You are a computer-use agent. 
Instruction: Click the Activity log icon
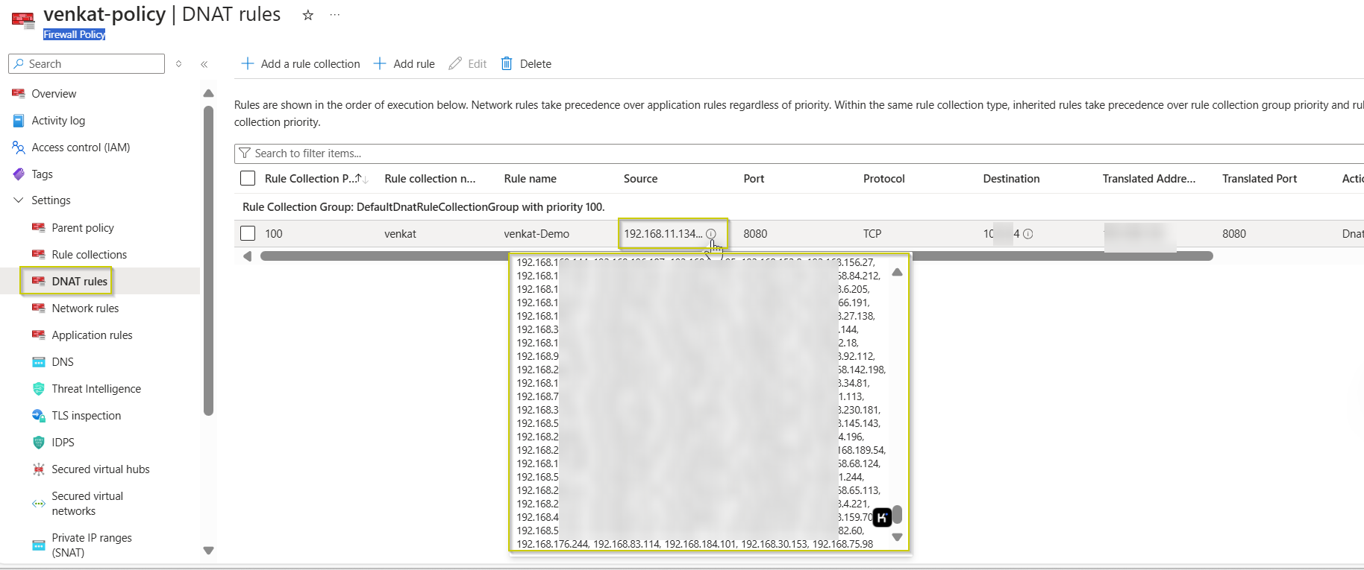19,121
